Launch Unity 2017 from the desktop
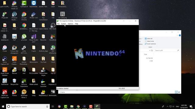 point(24,49)
